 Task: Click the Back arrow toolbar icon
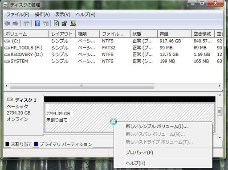point(8,24)
